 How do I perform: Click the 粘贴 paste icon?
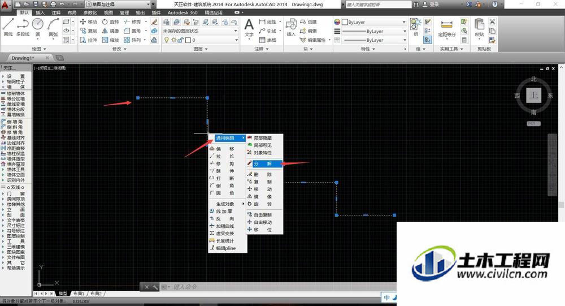[479, 27]
